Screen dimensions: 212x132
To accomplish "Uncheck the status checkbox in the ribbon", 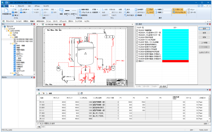I will [x=189, y=12].
